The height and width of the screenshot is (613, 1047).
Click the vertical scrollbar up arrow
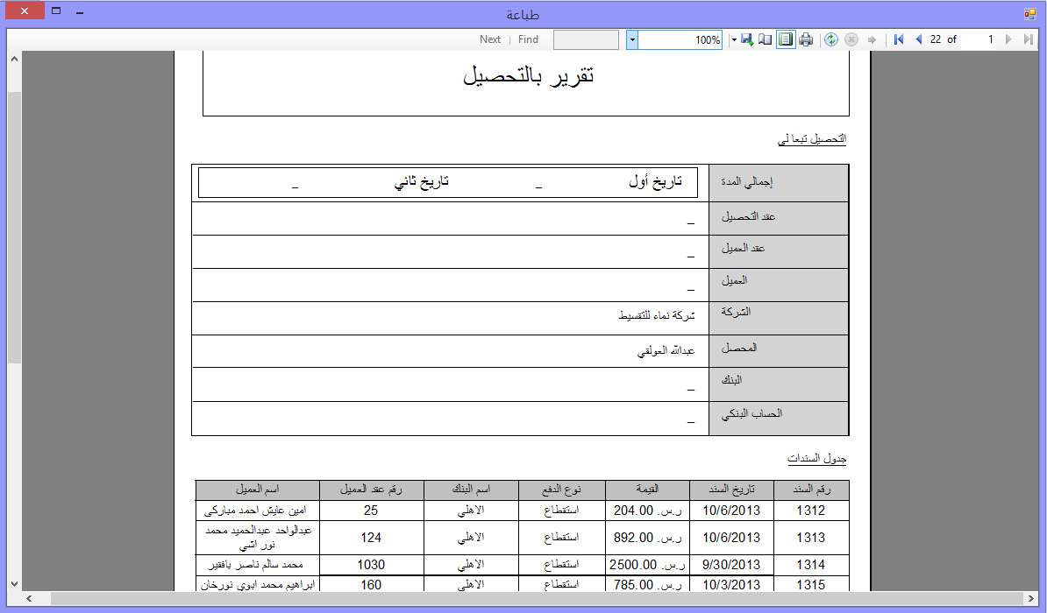(x=14, y=59)
